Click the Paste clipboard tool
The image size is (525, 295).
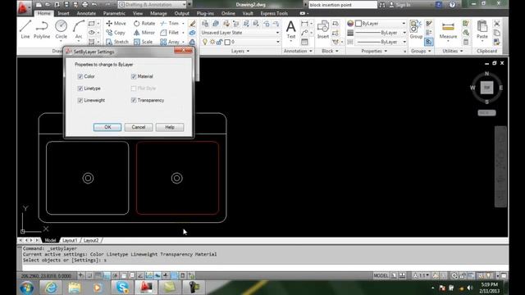(x=482, y=29)
